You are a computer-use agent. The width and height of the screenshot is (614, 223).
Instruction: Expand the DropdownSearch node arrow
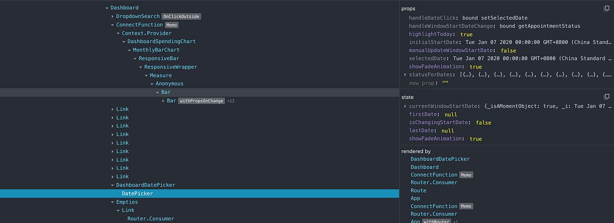coord(112,16)
